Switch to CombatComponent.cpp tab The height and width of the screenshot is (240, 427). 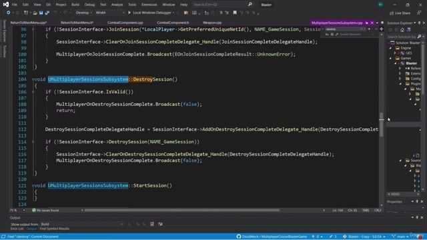pyautogui.click(x=125, y=23)
